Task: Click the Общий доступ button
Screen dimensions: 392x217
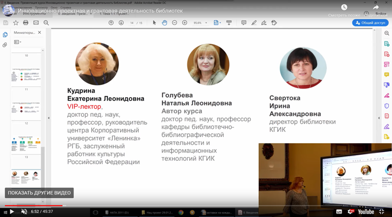Action: 370,22
